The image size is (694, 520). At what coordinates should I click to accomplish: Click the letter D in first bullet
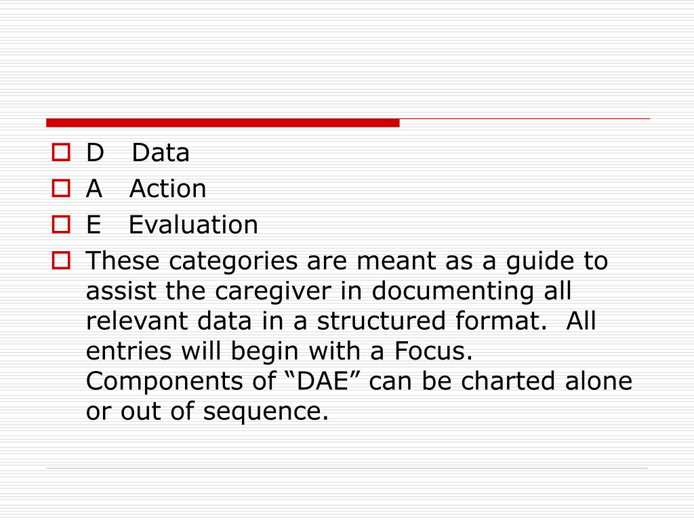pyautogui.click(x=95, y=152)
